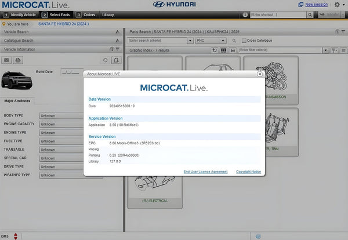This screenshot has height=240, width=348.
Task: Expand the Vehicle Search panel
Action: [x=117, y=32]
